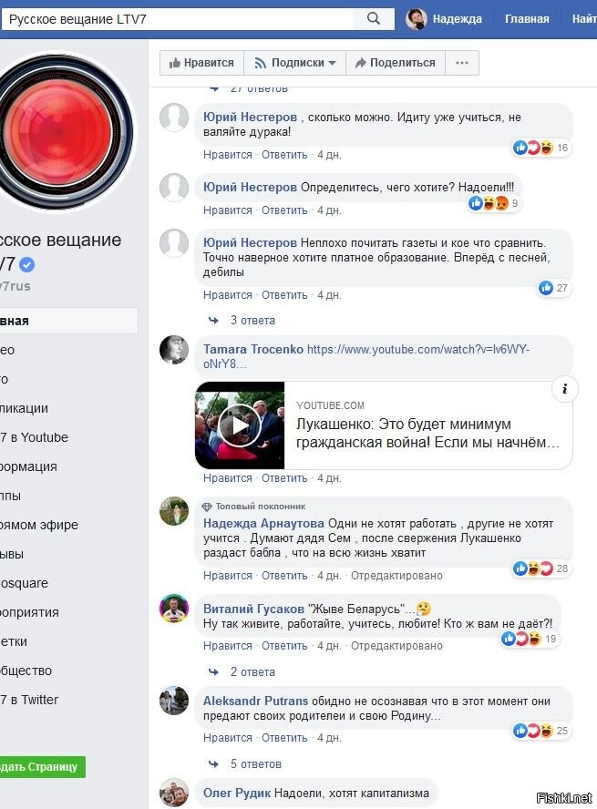Open the Подписки dropdown
The image size is (597, 809).
pos(294,63)
